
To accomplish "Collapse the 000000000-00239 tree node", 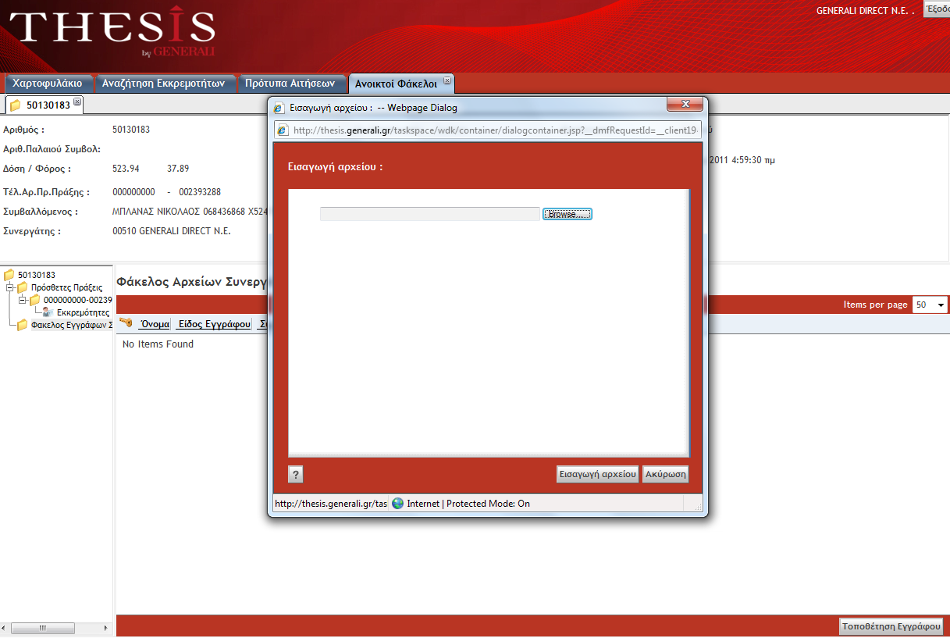I will coord(22,300).
